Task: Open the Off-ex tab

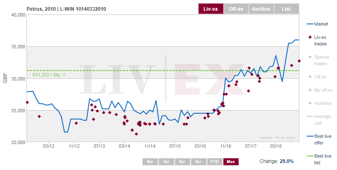Action: click(236, 9)
